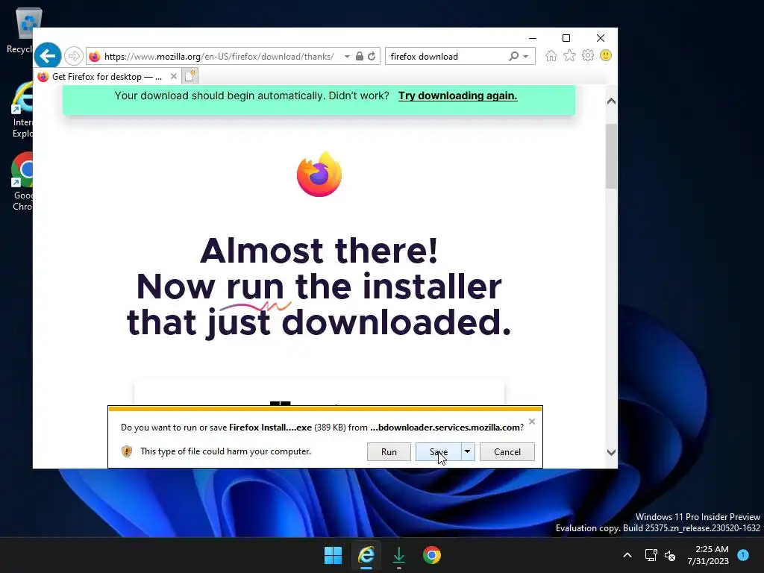This screenshot has height=573, width=764.
Task: Click the green download arrow taskbar icon
Action: click(399, 555)
